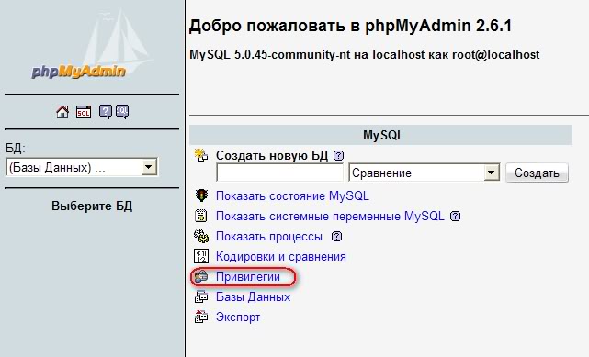Screen dimensions: 589x357
Task: Click the Базы Данных databases icon
Action: [x=201, y=297]
